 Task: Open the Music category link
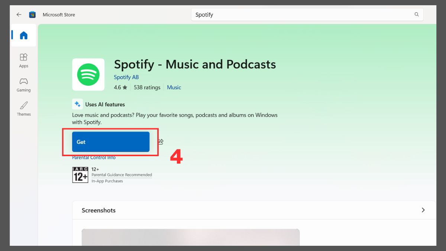pos(174,87)
